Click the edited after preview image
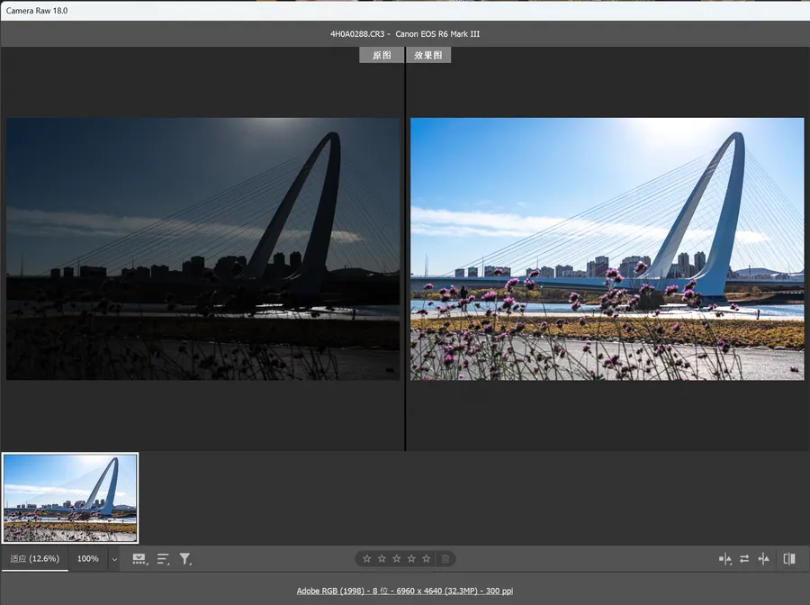The width and height of the screenshot is (810, 605). click(x=607, y=248)
